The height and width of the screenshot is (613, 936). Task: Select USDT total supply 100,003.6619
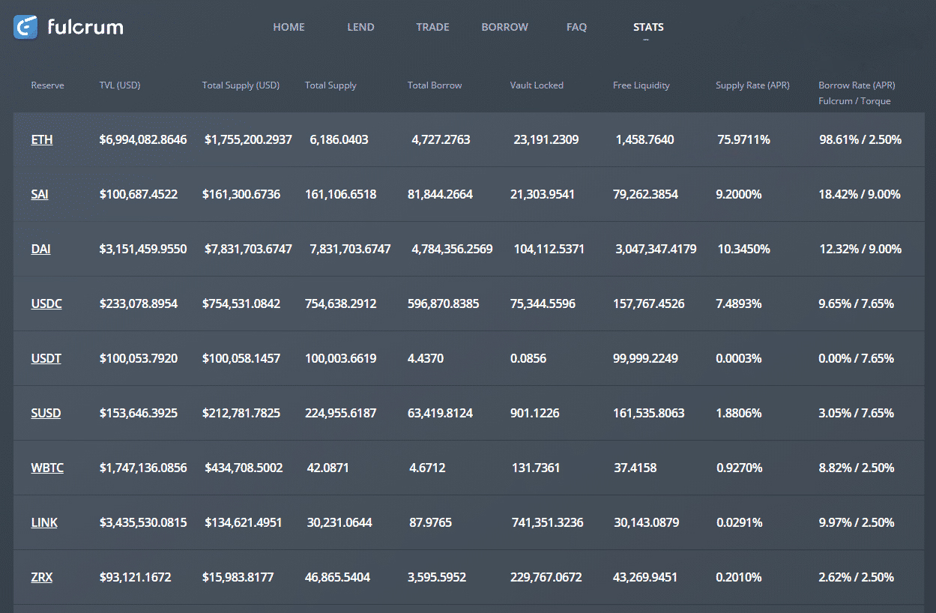(341, 358)
